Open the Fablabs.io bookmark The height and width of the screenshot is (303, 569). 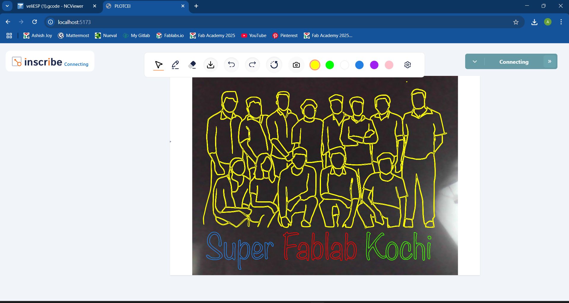[x=170, y=36]
